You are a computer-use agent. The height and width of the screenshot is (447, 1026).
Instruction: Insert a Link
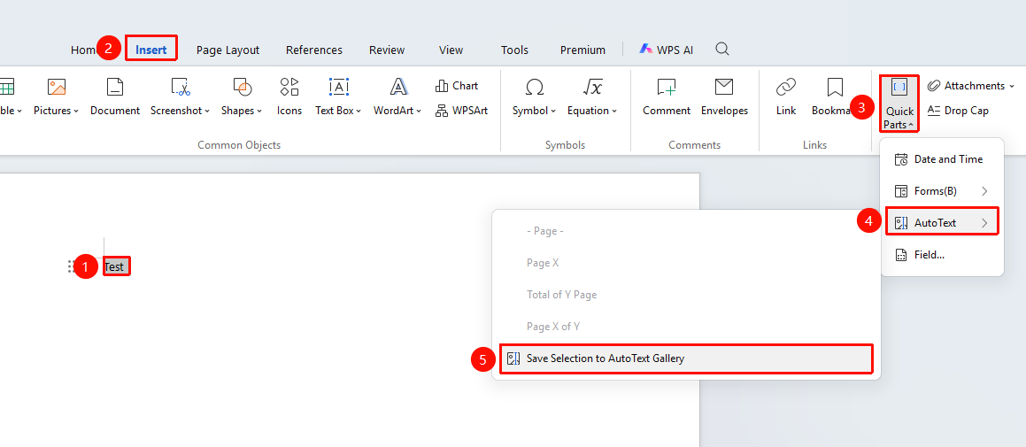(x=786, y=96)
